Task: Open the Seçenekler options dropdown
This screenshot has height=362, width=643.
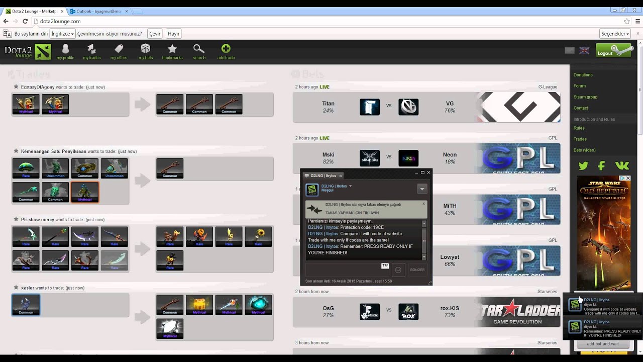Action: [615, 34]
